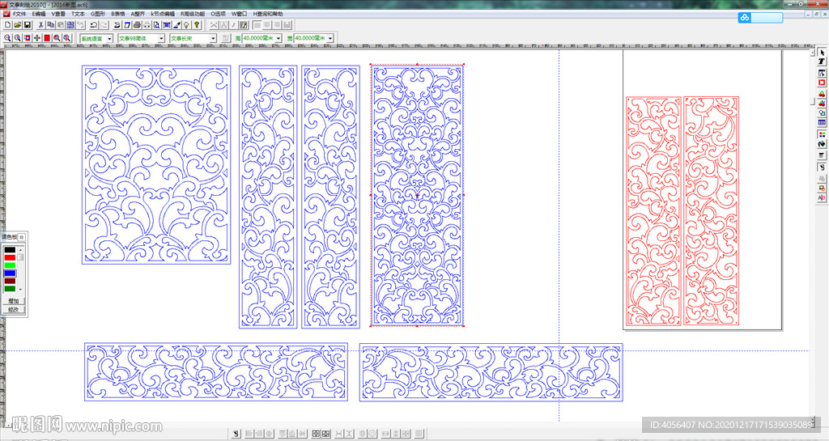Open the 文泰长宋 font style dropdown

click(x=213, y=38)
